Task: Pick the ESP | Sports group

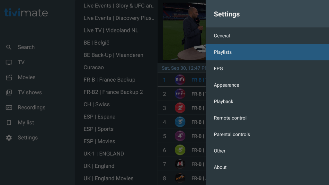Action: (98, 129)
